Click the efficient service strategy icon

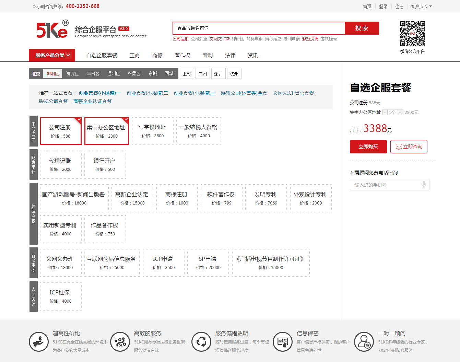120,342
